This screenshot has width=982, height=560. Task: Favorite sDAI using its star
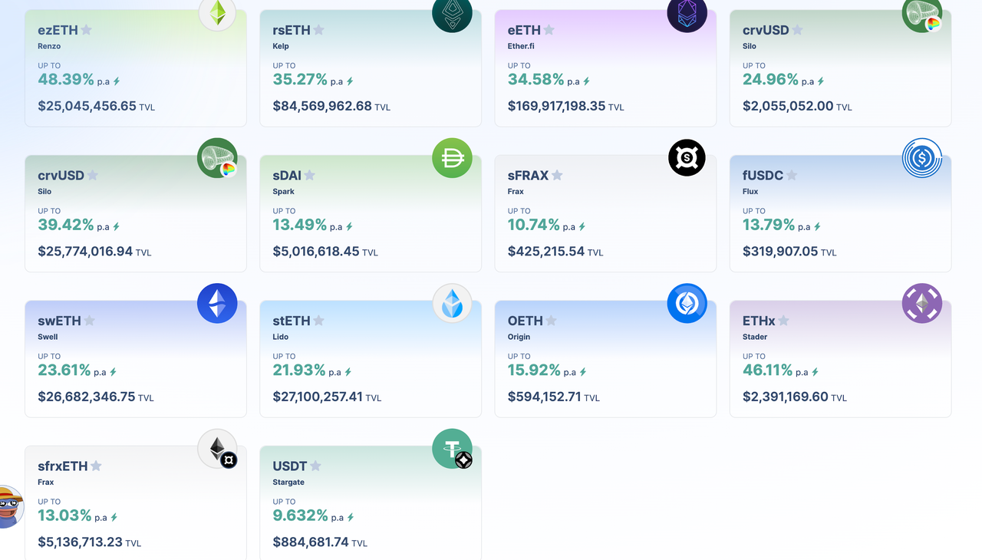coord(310,175)
